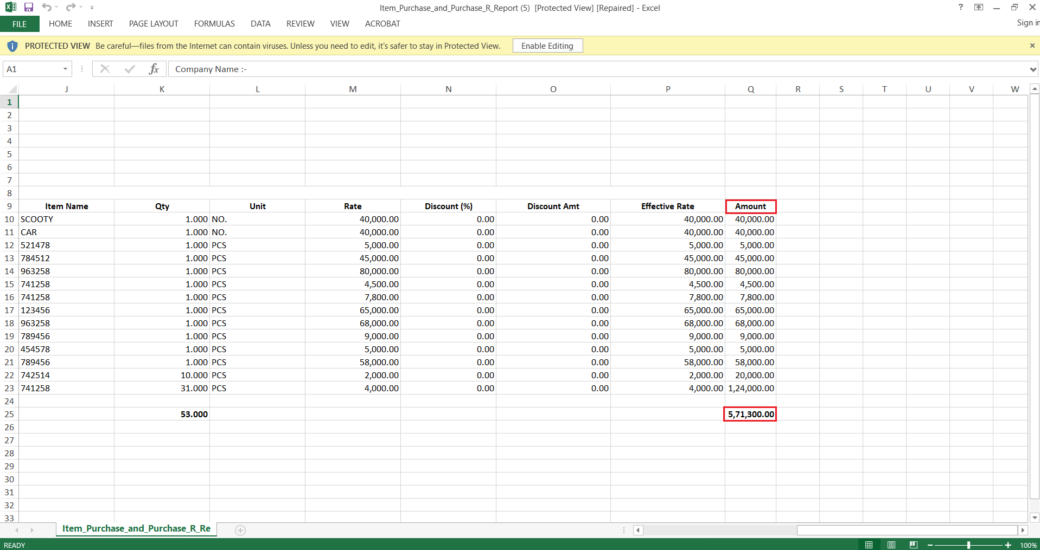
Task: Open the Help question mark icon
Action: point(961,7)
